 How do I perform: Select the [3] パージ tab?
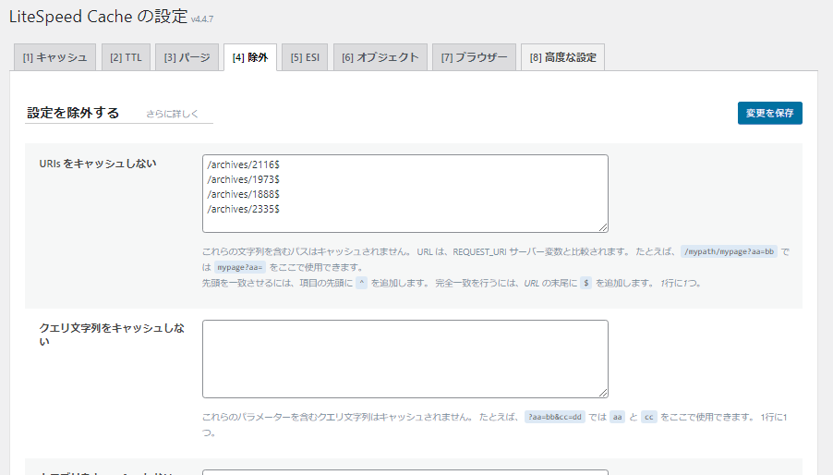[187, 57]
